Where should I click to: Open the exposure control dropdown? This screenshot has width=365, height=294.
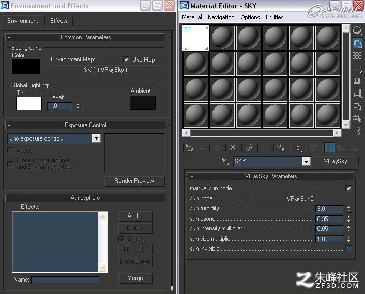[x=96, y=138]
